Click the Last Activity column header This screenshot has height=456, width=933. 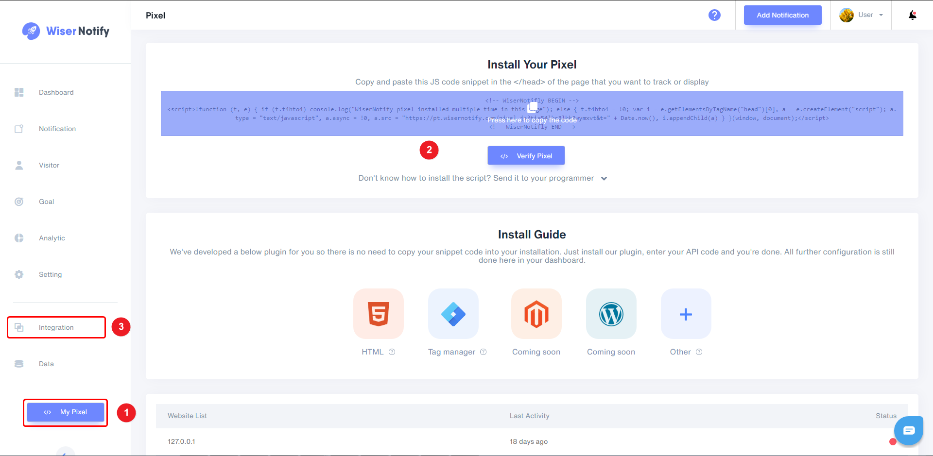(x=530, y=416)
